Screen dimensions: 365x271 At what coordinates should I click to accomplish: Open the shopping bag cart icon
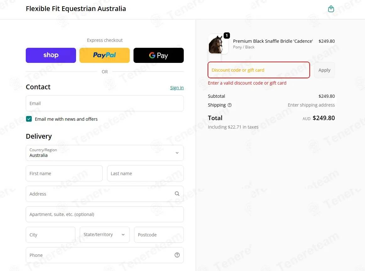tap(331, 9)
